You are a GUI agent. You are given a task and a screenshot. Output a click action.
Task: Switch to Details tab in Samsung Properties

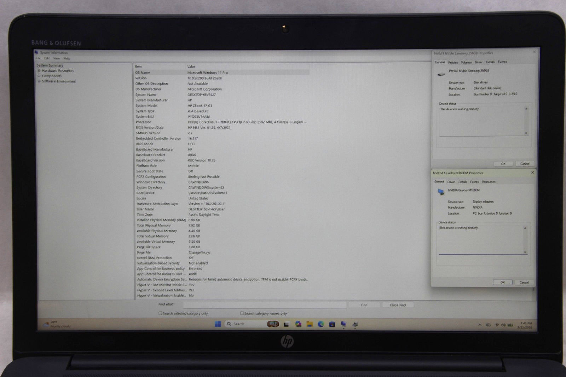(490, 62)
